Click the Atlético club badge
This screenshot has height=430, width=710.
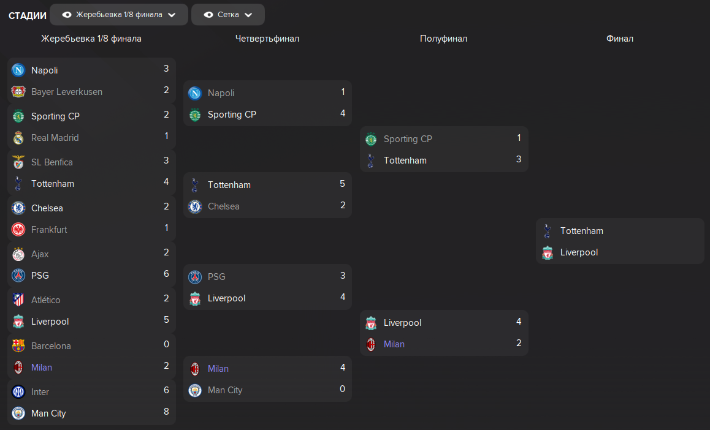pyautogui.click(x=18, y=300)
